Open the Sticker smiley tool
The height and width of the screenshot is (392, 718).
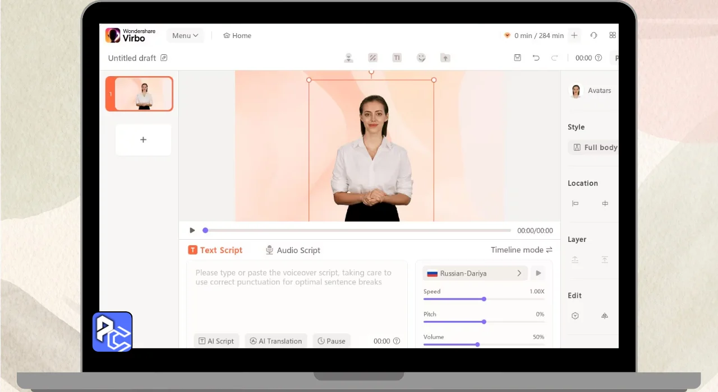tap(421, 58)
